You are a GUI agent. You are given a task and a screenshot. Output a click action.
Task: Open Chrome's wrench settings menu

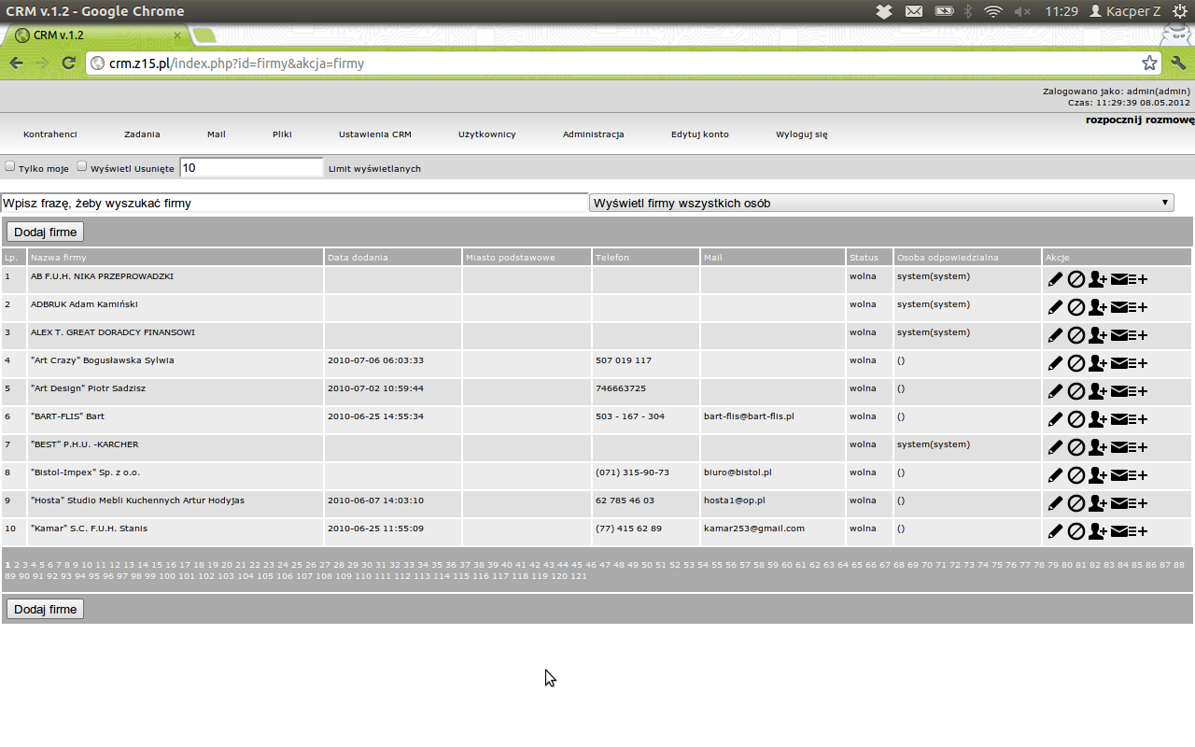1178,63
